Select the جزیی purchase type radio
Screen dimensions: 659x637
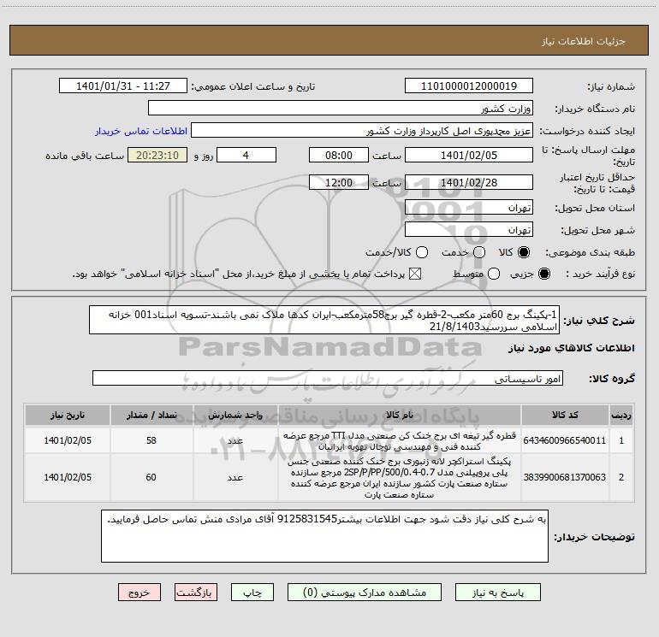tap(543, 274)
